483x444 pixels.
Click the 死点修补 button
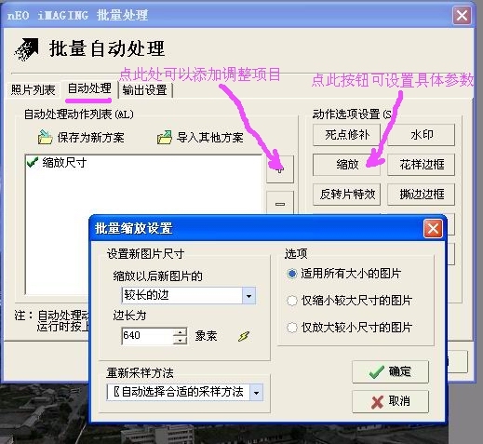pos(347,135)
